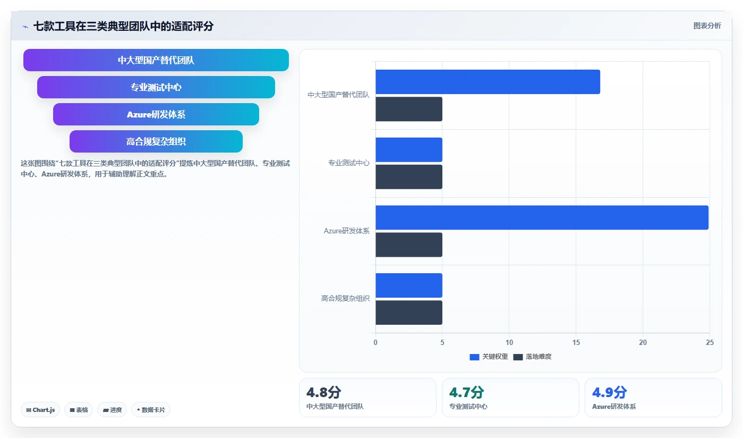
Task: Click the 进度 tag chip
Action: [112, 410]
